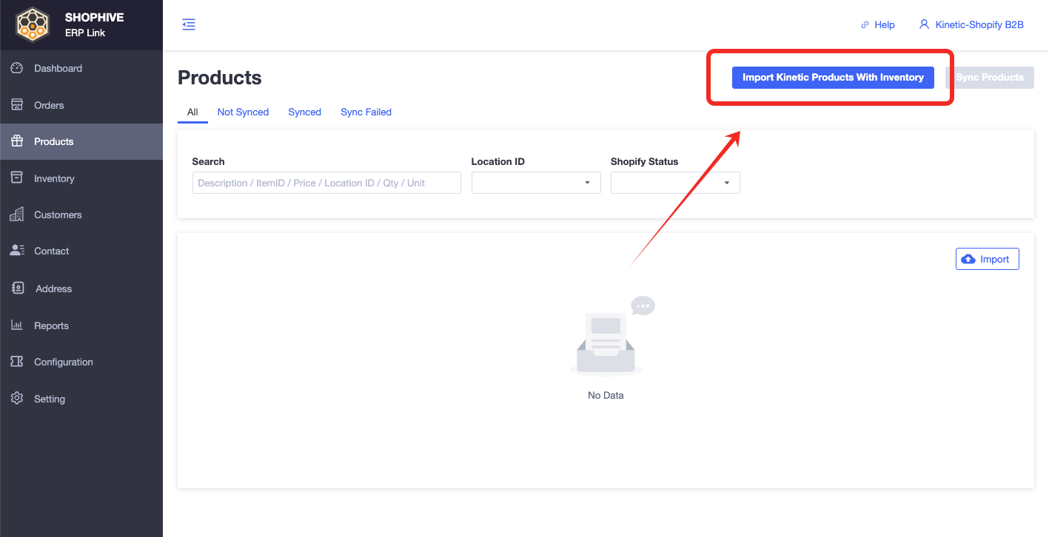1049x537 pixels.
Task: Click Import Kinetic Products With Inventory
Action: pyautogui.click(x=833, y=78)
